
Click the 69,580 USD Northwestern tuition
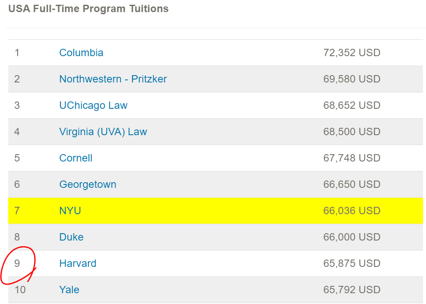pyautogui.click(x=352, y=79)
